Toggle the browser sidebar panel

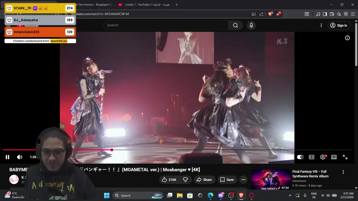click(x=325, y=14)
